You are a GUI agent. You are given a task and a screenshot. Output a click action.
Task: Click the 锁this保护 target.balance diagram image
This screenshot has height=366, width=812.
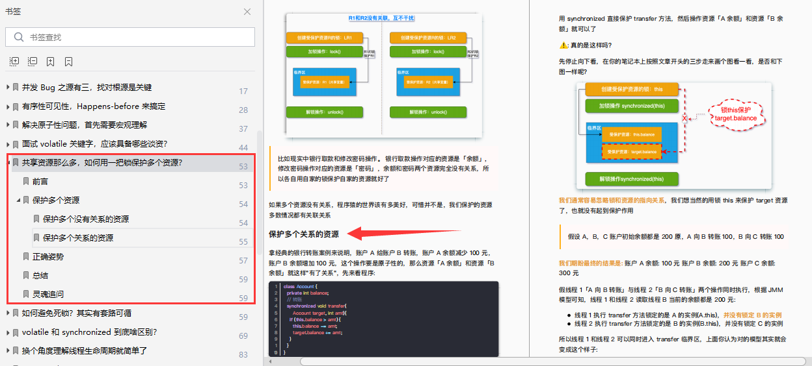click(673, 136)
